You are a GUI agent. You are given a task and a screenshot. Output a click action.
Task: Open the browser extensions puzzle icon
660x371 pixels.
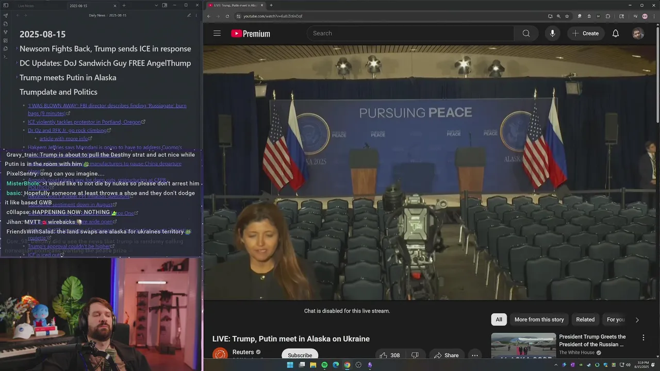point(608,16)
